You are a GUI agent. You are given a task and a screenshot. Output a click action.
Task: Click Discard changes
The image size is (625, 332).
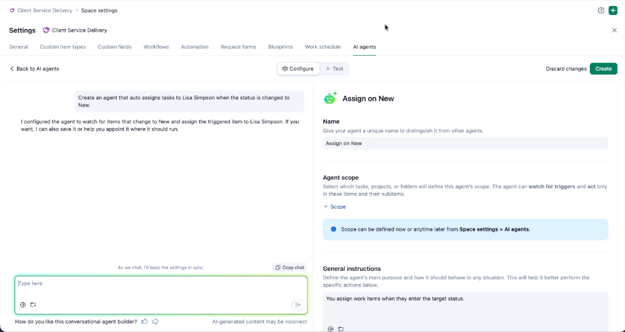tap(566, 69)
